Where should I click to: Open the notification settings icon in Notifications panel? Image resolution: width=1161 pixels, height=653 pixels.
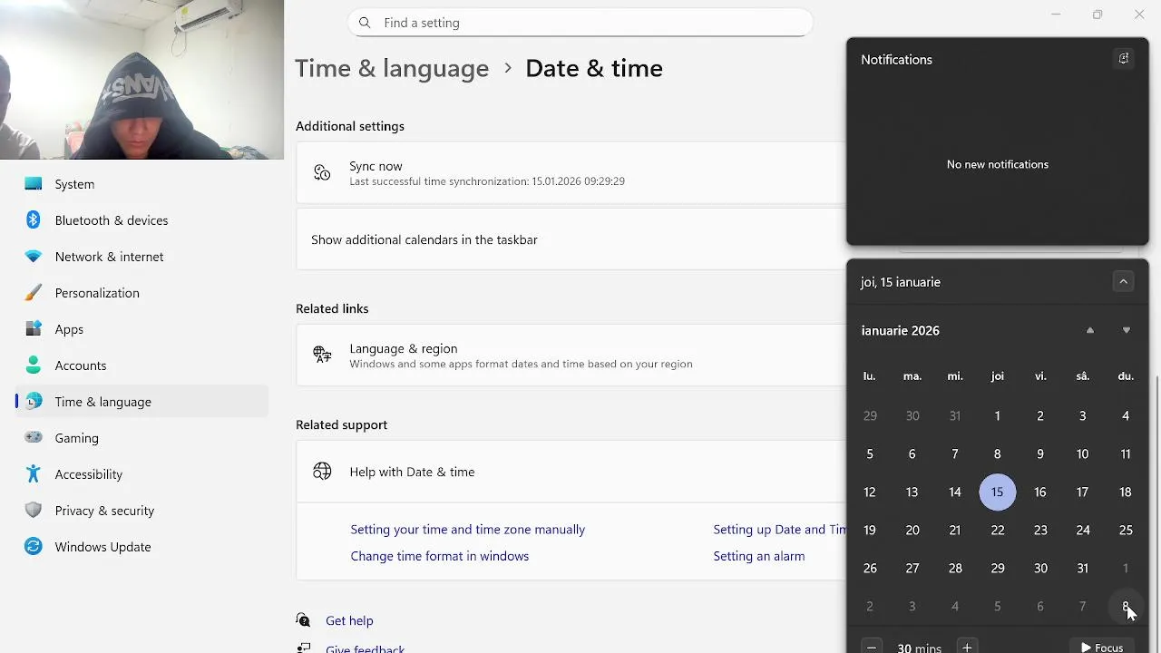1123,59
